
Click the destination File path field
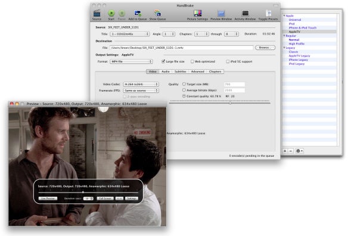coord(181,48)
